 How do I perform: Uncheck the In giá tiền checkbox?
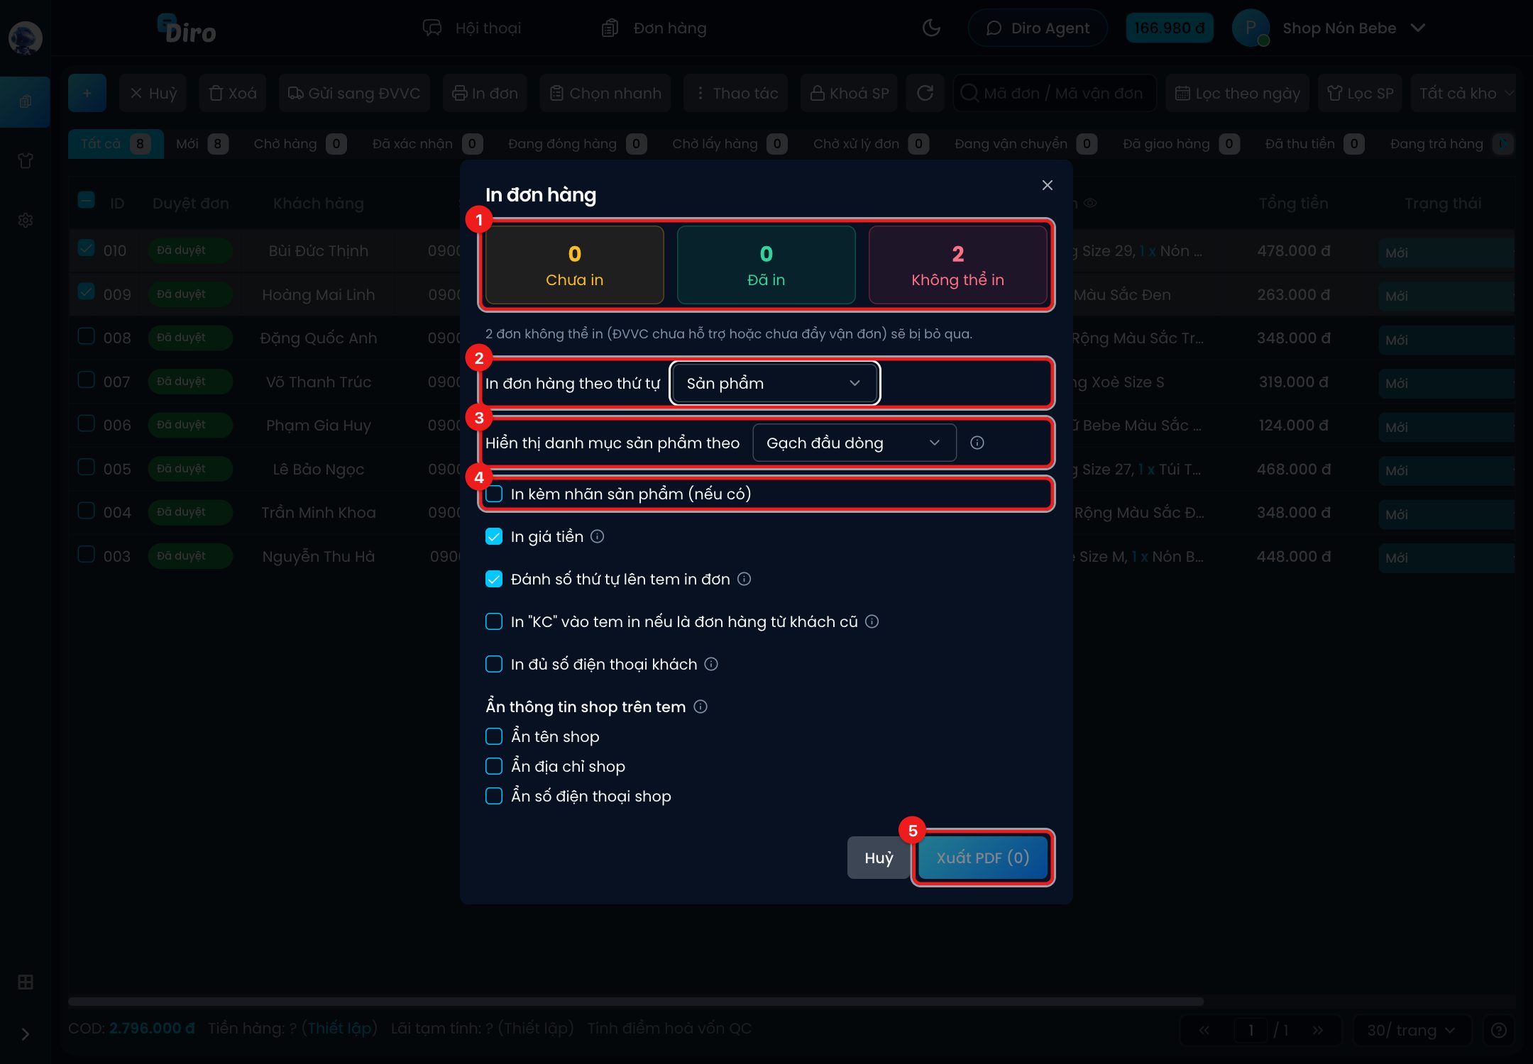[x=494, y=536]
